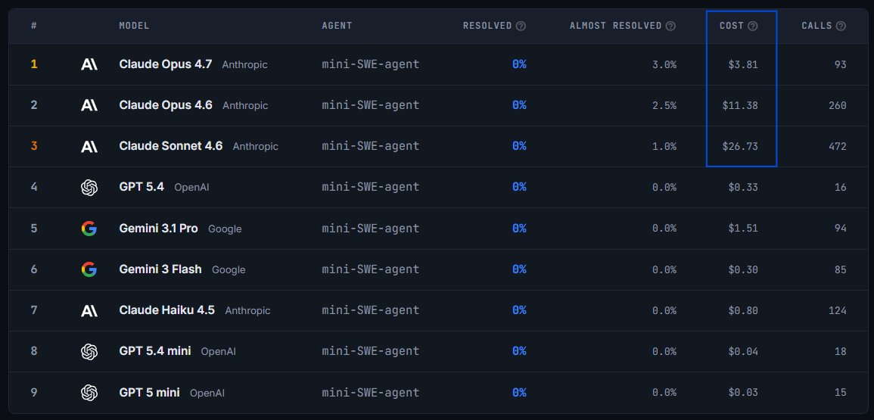Click the Google logo in Gemini 3 Flash row
The width and height of the screenshot is (874, 420).
pos(89,269)
